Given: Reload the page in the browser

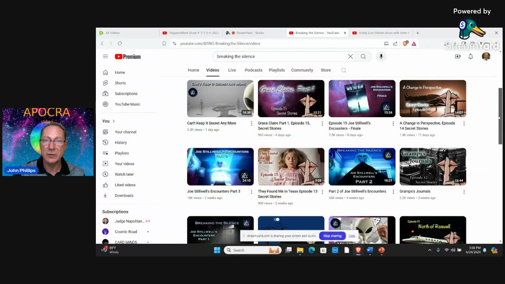Looking at the screenshot, I should click(120, 43).
